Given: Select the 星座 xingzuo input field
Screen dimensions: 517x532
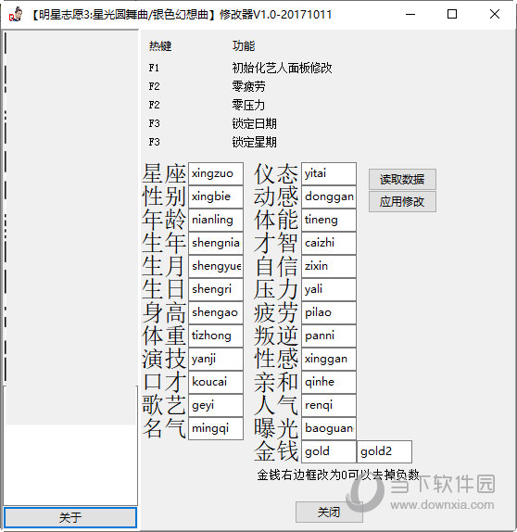Looking at the screenshot, I should click(x=216, y=173).
